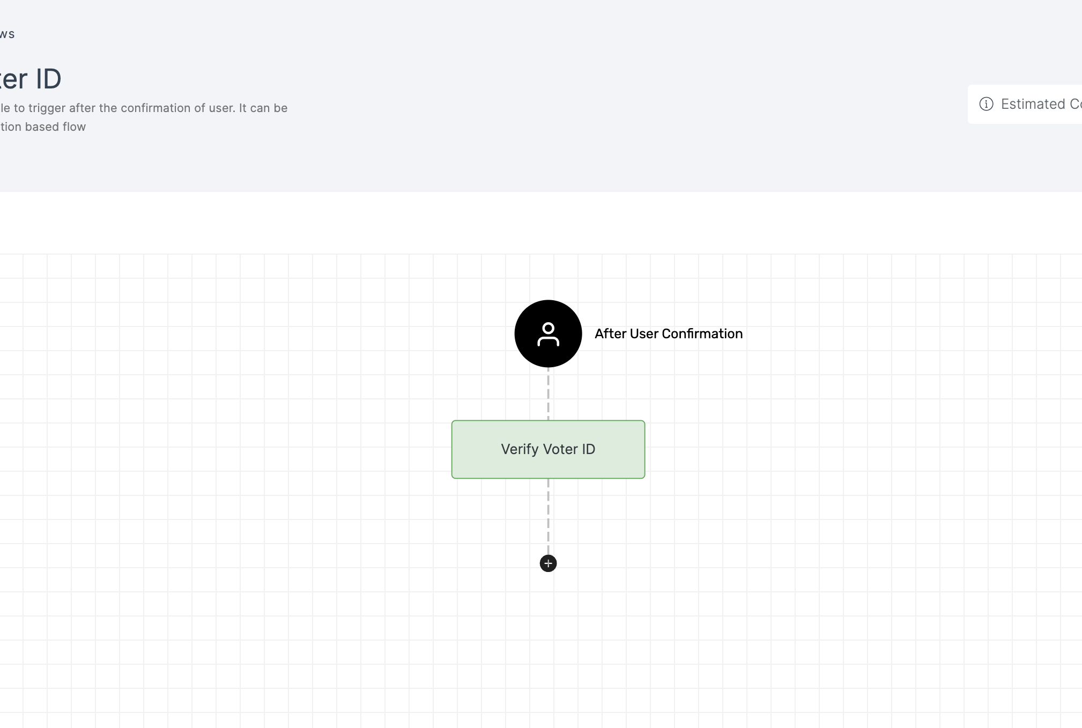
Task: Click the workflow description text
Action: click(x=144, y=117)
